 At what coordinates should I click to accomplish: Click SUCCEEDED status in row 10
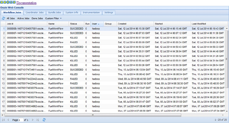pos(77,70)
